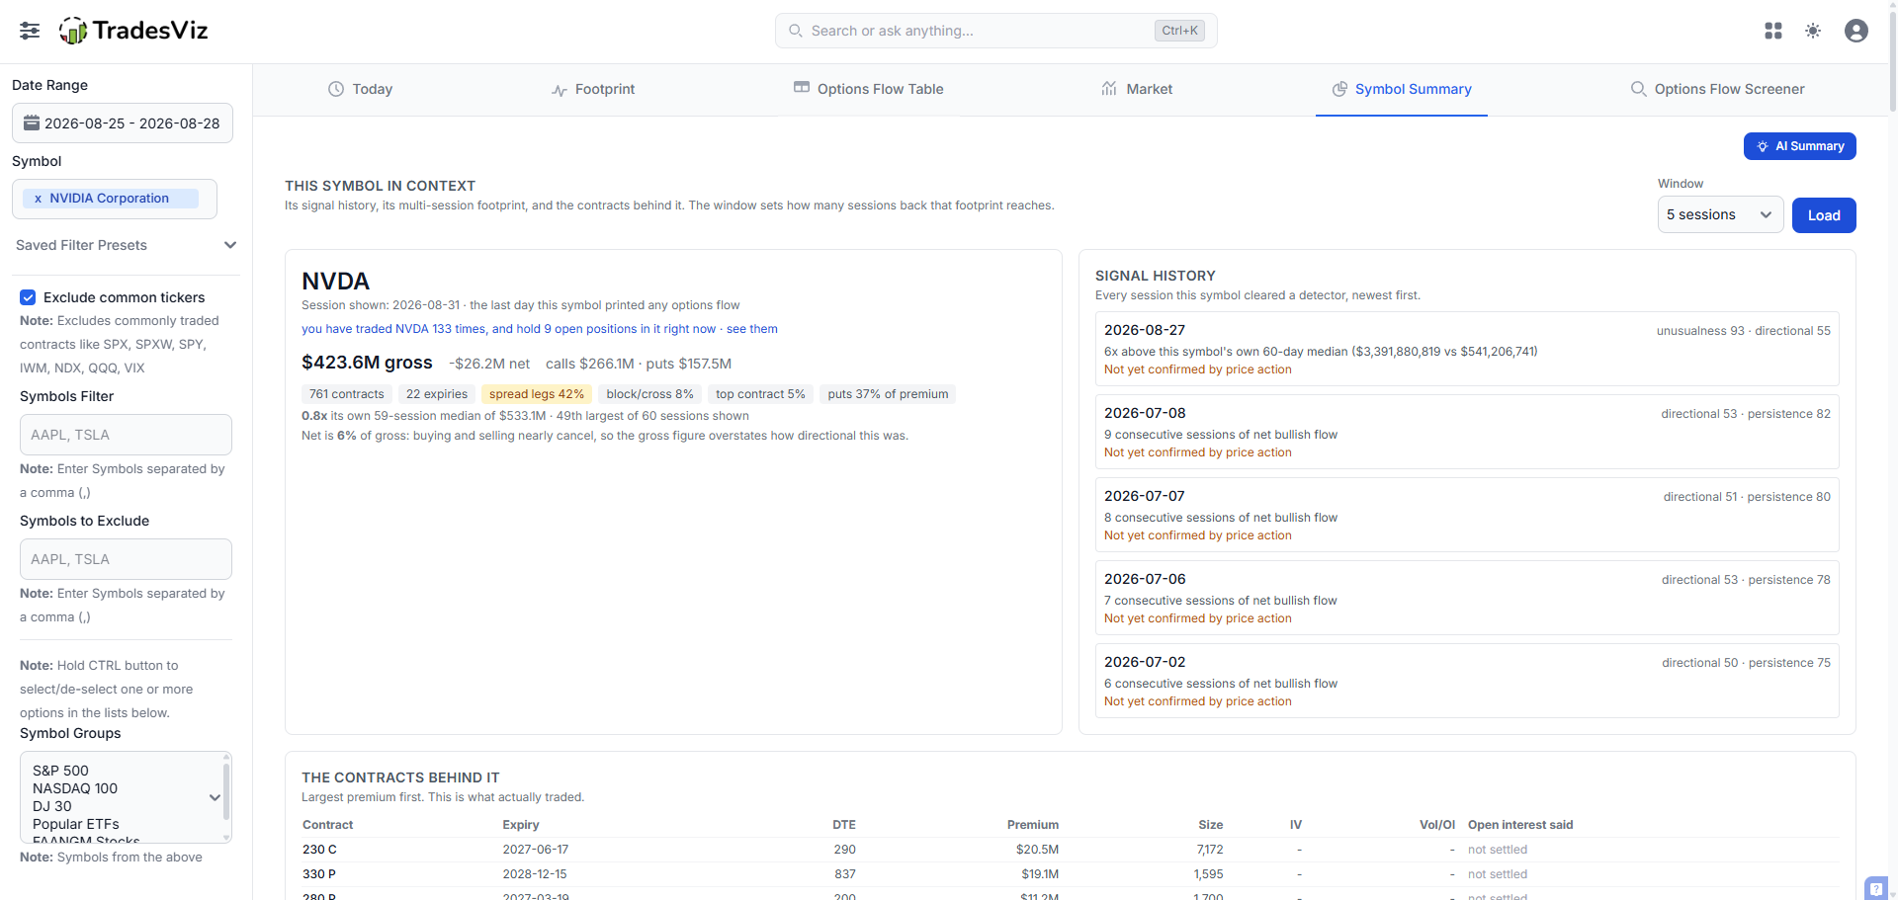
Task: Open the Options Flow Table tab
Action: click(x=868, y=89)
